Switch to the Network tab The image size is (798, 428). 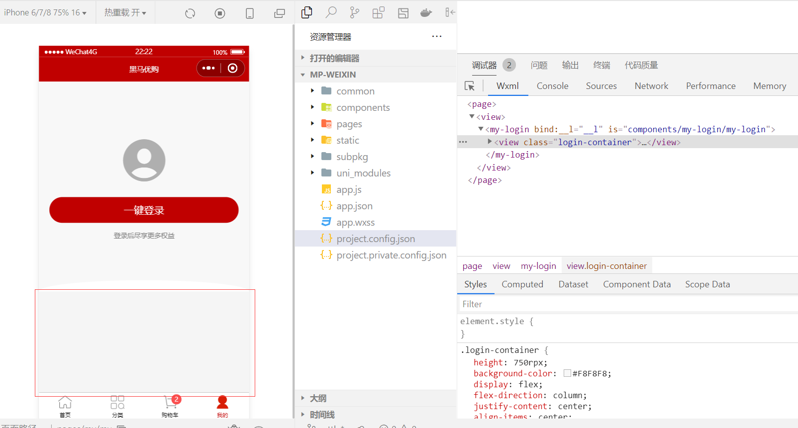[x=651, y=86]
